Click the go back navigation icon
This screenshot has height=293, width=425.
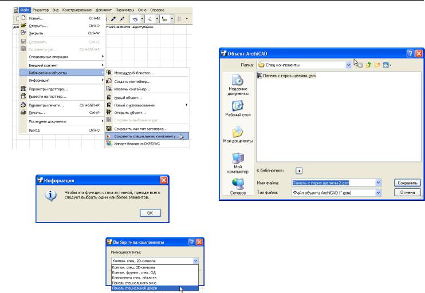point(360,65)
